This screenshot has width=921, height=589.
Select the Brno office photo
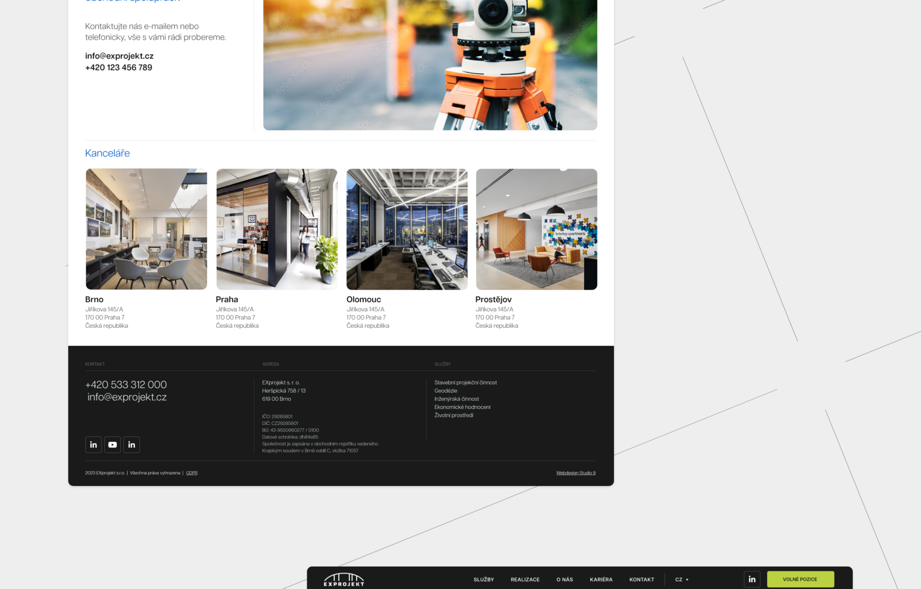(x=146, y=229)
